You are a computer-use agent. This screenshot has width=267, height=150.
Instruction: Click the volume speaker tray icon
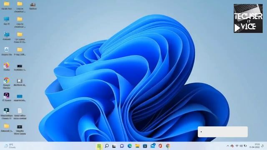pos(241,146)
